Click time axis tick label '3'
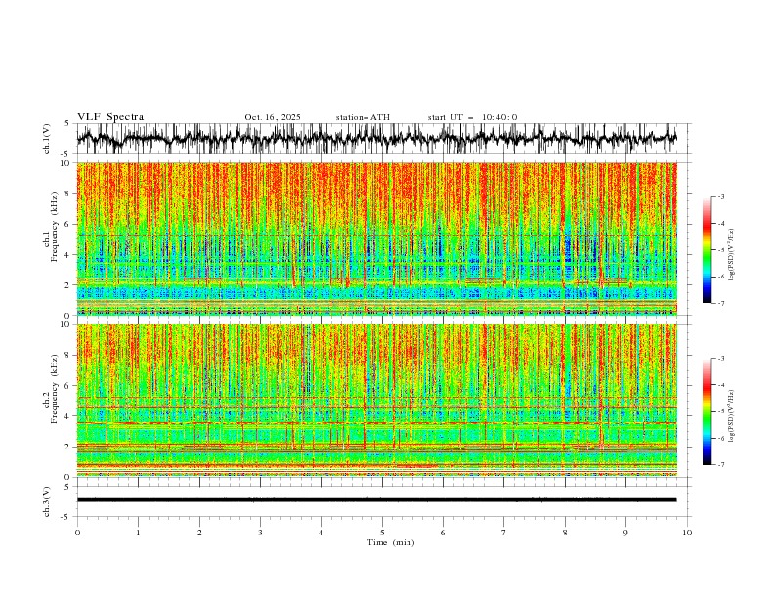 [260, 533]
